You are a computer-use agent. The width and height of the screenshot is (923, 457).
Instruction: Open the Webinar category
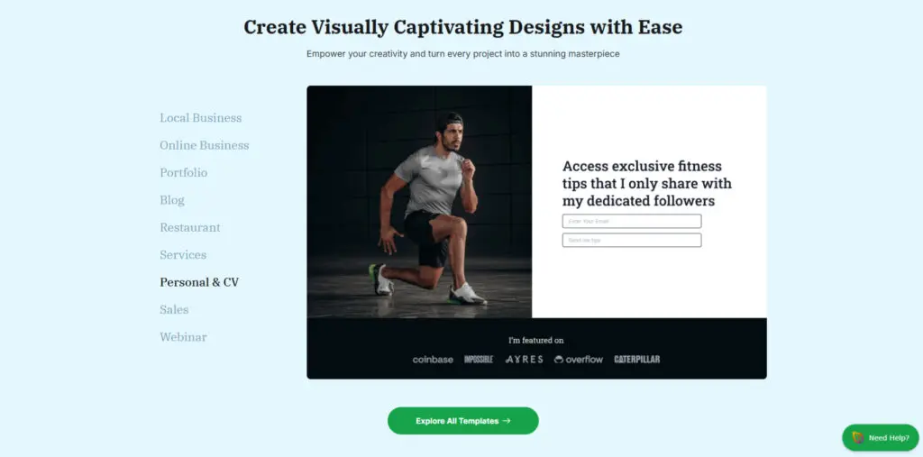click(183, 337)
